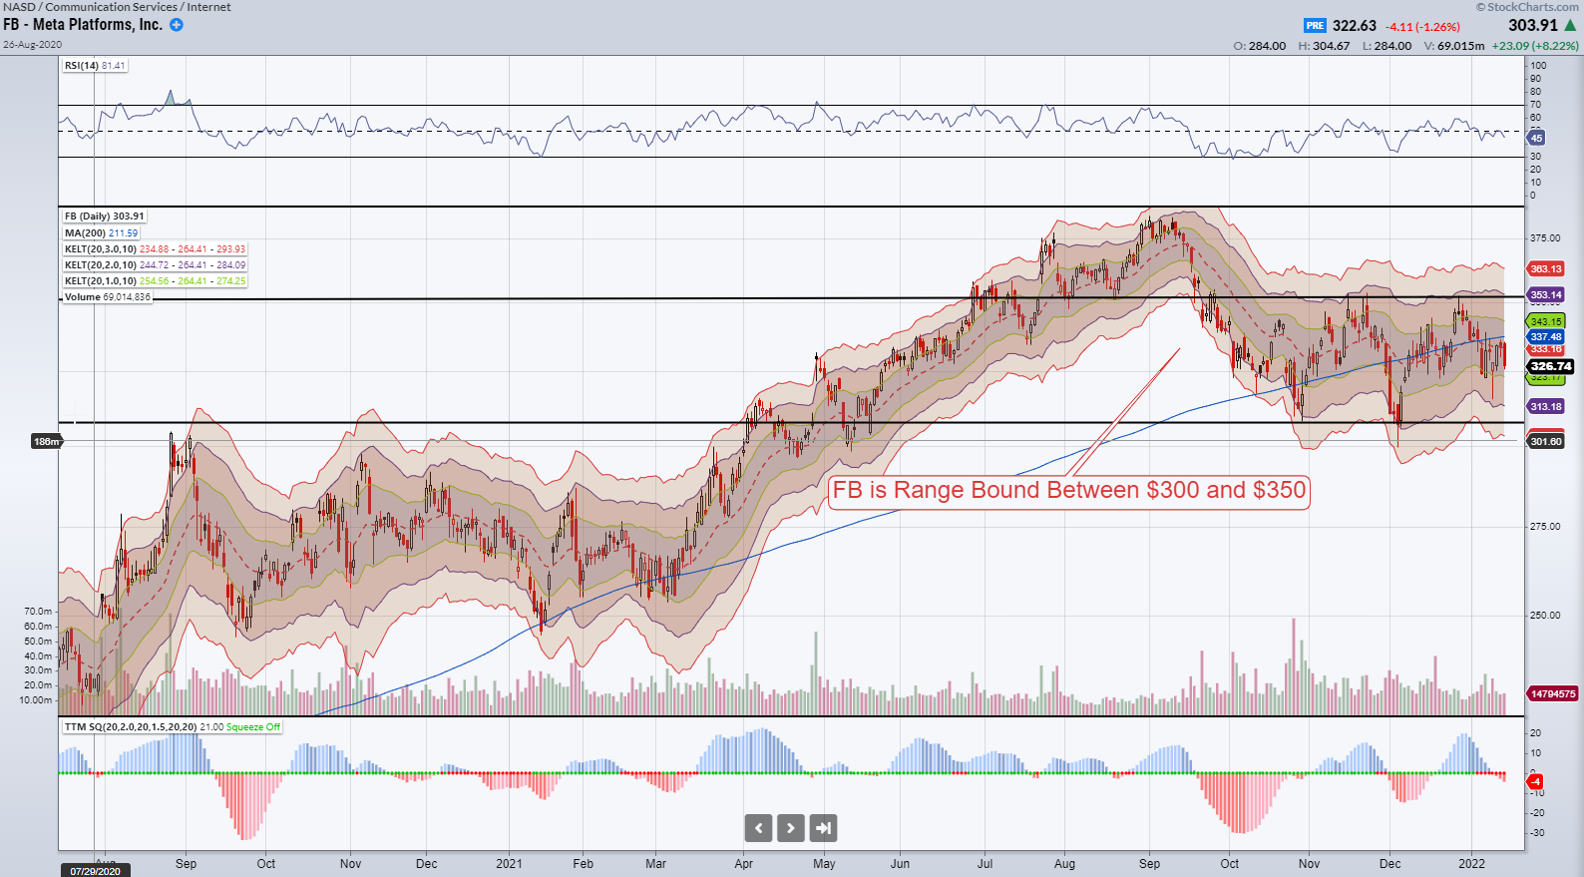Click the Volume 69,014,836 legend entry
This screenshot has width=1584, height=877.
(108, 297)
